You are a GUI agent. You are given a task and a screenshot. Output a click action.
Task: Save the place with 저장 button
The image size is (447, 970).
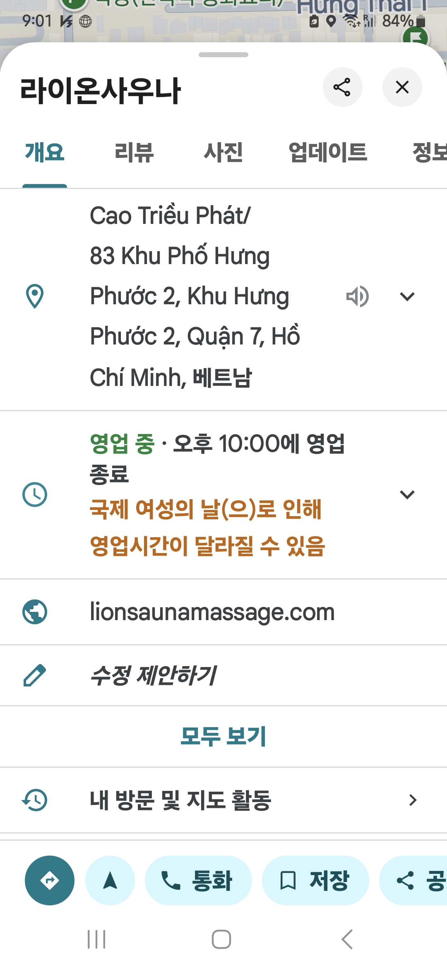[315, 880]
